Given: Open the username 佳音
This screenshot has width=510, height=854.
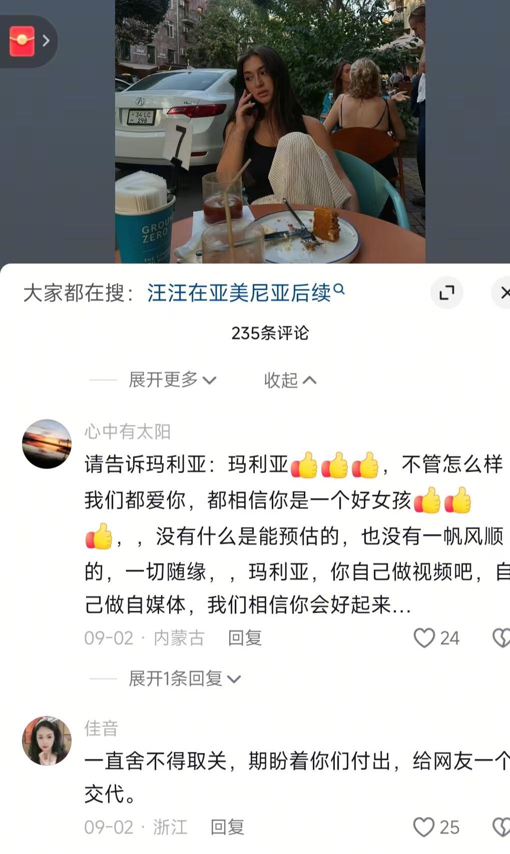Looking at the screenshot, I should pos(101,728).
